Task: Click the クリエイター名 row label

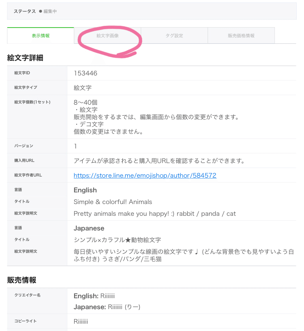Action: pos(28,295)
